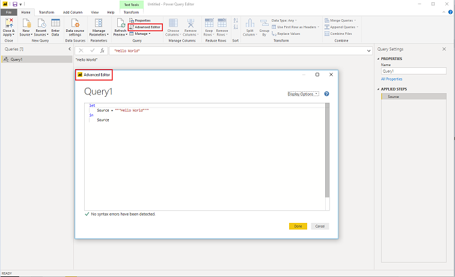Switch to the Add Column tab
455x277 pixels.
pos(73,12)
